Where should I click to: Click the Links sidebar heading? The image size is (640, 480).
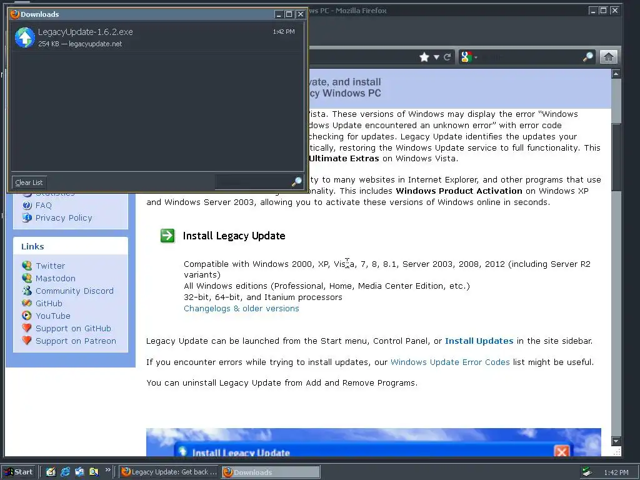coord(32,246)
